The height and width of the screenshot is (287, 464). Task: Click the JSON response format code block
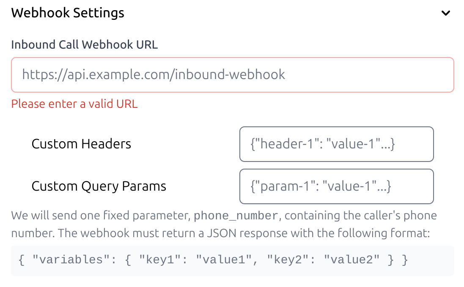tap(232, 260)
